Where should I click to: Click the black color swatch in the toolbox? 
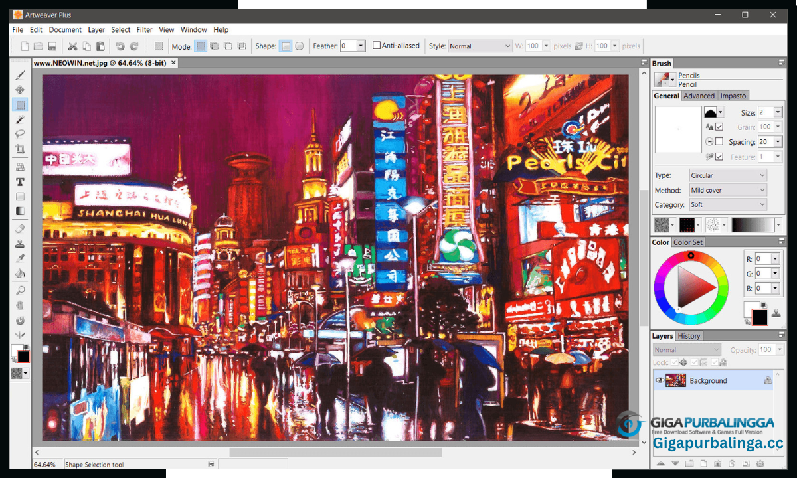point(23,357)
